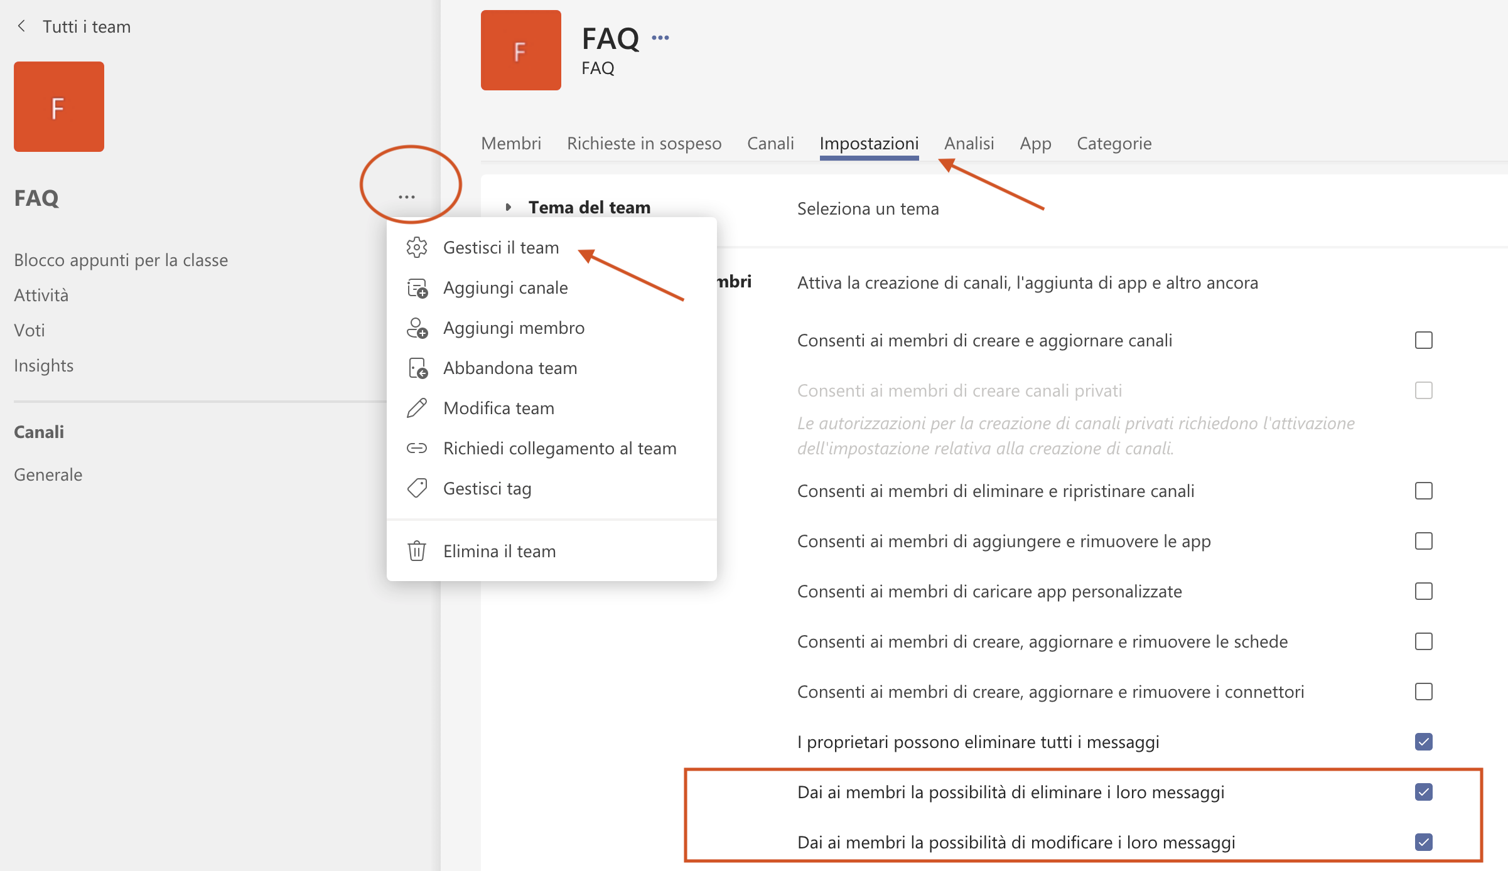Image resolution: width=1508 pixels, height=871 pixels.
Task: Uncheck I proprietari possono eliminare tutti i messaggi
Action: click(1424, 742)
